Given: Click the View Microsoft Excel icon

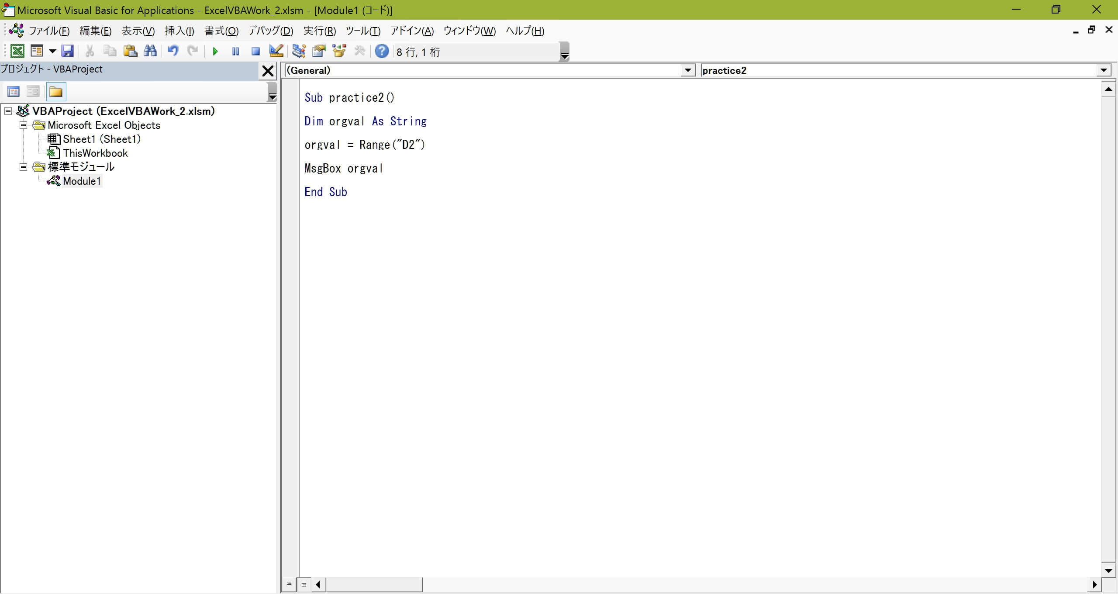Looking at the screenshot, I should [x=17, y=52].
